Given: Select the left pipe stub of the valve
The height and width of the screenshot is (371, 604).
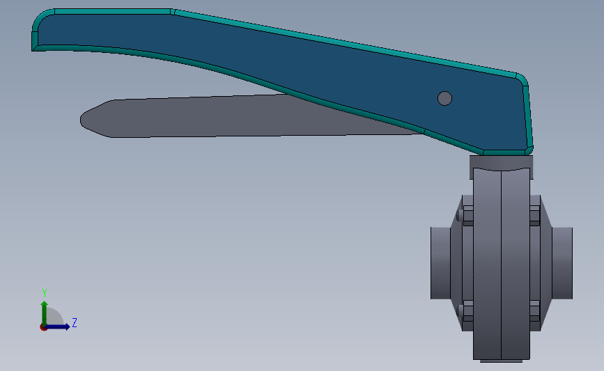Looking at the screenshot, I should point(440,263).
